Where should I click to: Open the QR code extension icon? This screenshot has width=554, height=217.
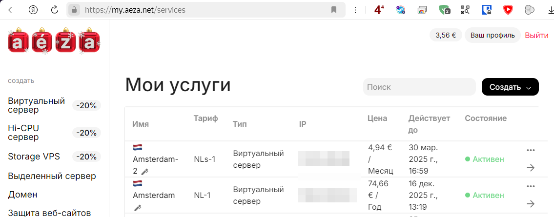(x=465, y=10)
